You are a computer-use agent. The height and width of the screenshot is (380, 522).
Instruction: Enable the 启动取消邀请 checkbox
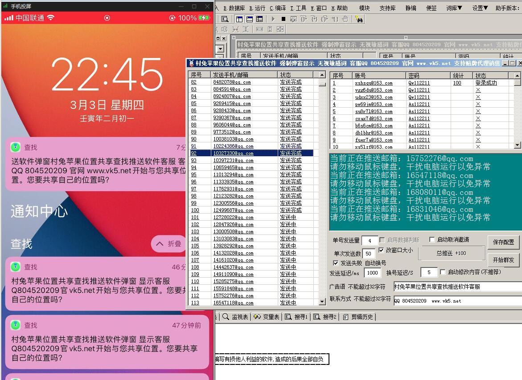[x=432, y=239]
